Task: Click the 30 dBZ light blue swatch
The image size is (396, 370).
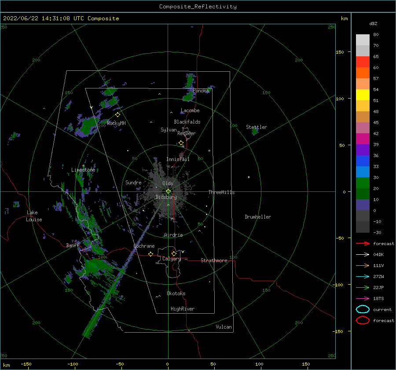Action: point(363,172)
